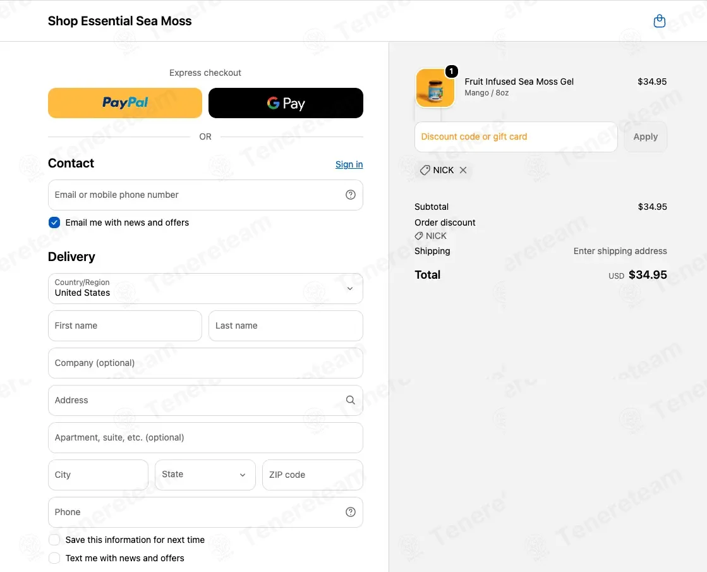Click the tag icon on the NICK chip
707x572 pixels.
point(425,170)
